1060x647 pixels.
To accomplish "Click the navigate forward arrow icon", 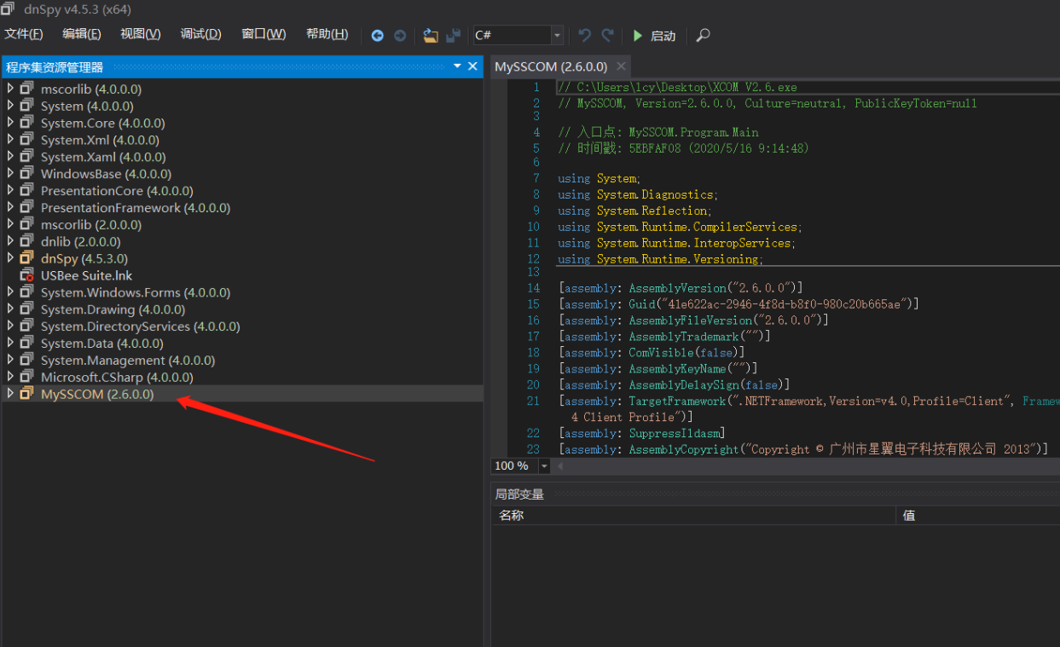I will pos(397,36).
